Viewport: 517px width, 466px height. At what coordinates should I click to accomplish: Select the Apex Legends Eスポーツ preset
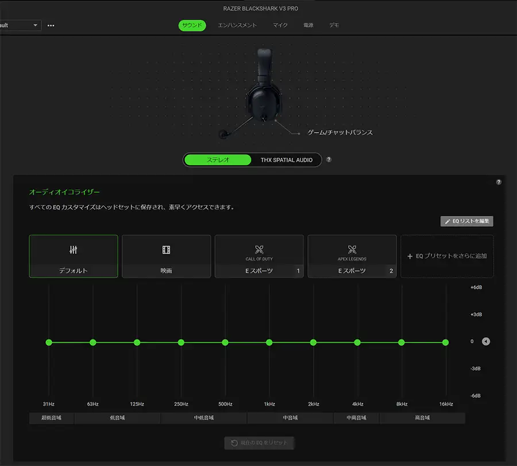tap(352, 256)
